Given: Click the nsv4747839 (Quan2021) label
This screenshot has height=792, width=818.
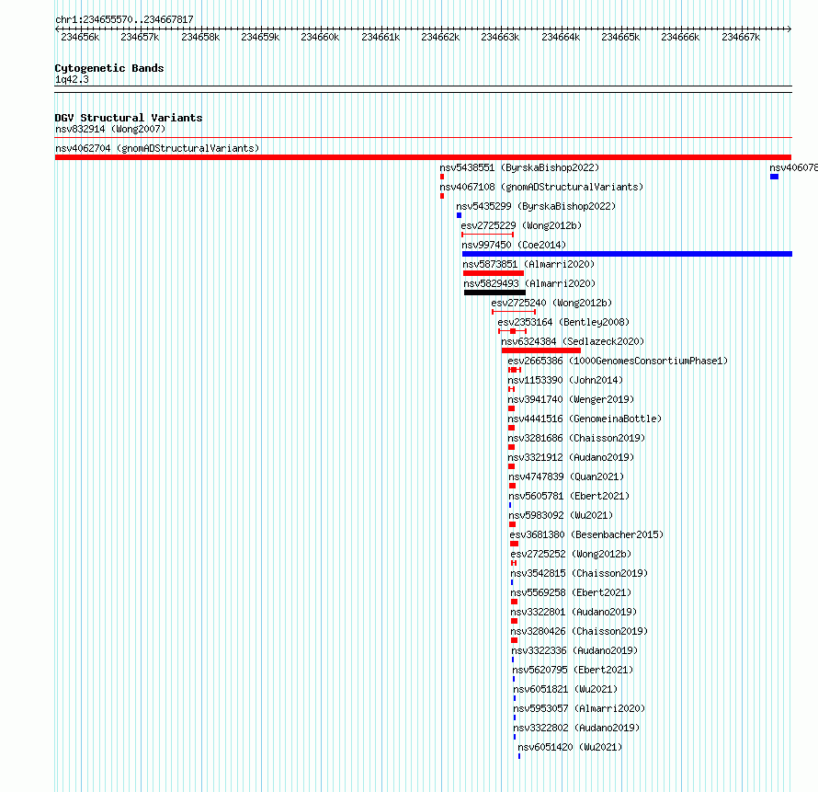Looking at the screenshot, I should pyautogui.click(x=566, y=476).
